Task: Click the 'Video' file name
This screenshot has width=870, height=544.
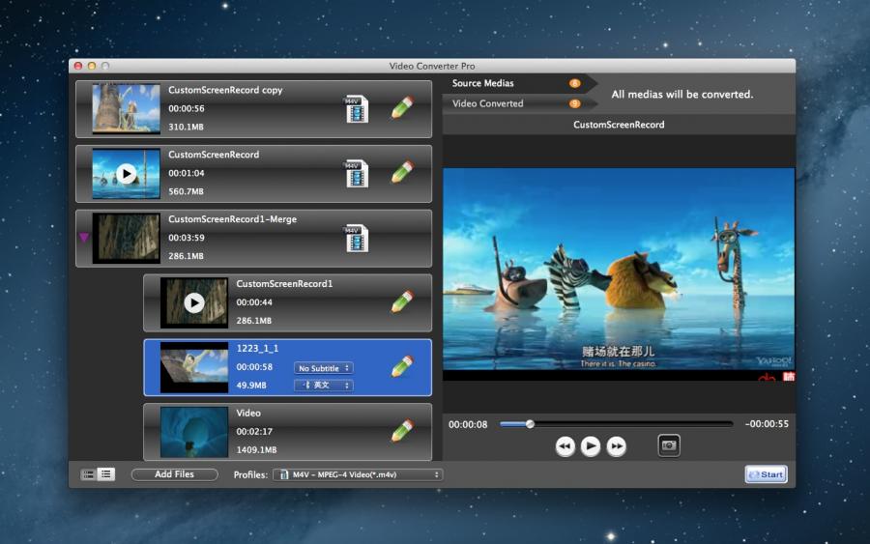Action: [x=248, y=414]
